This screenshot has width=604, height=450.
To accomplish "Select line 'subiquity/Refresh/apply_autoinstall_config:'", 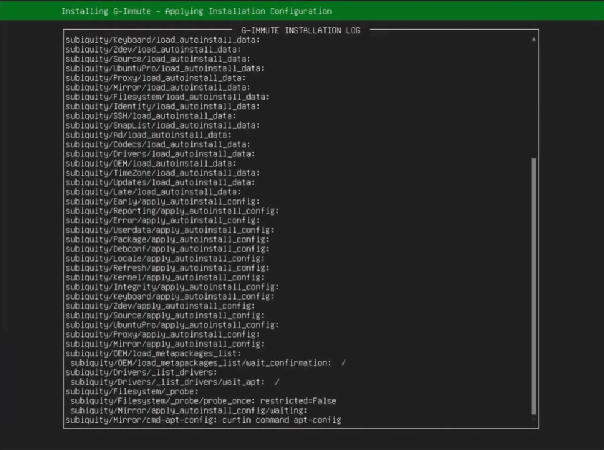I will (167, 268).
